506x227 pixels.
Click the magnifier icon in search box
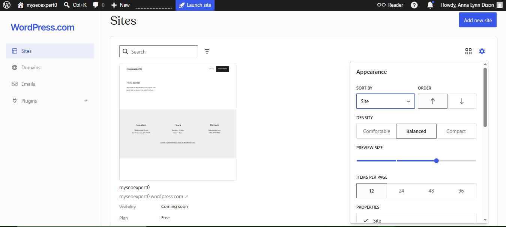[125, 52]
